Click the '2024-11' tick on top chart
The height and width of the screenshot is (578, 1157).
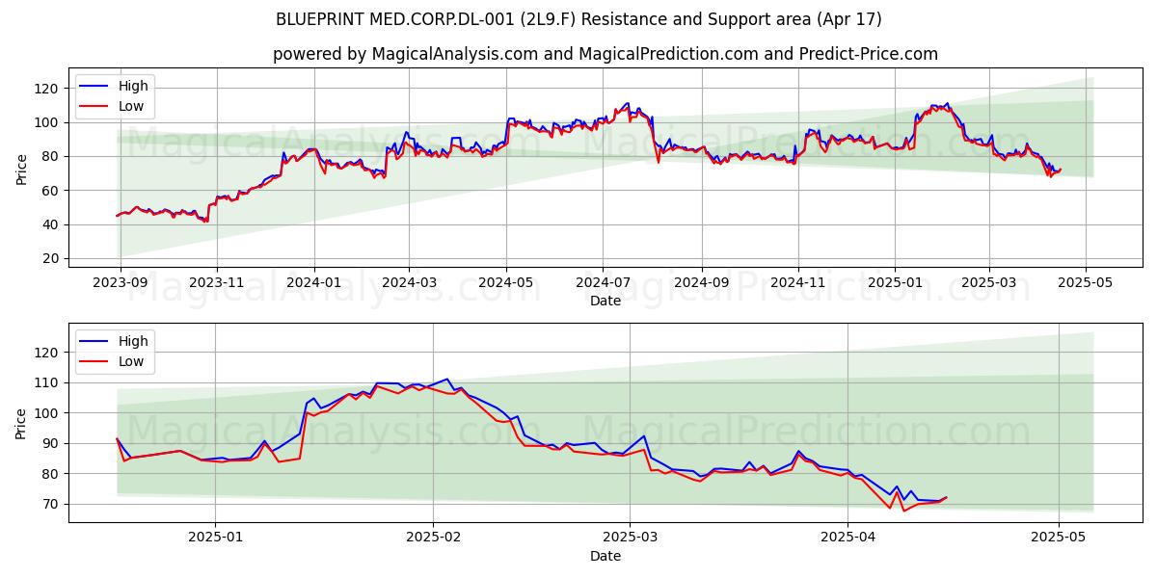[797, 282]
